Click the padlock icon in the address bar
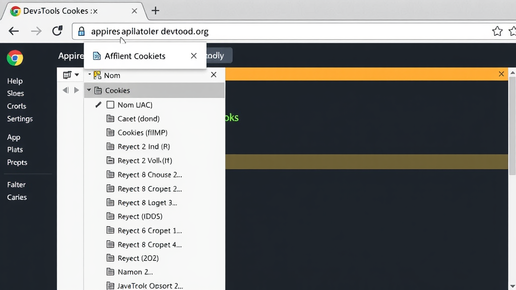516x290 pixels. coord(81,31)
